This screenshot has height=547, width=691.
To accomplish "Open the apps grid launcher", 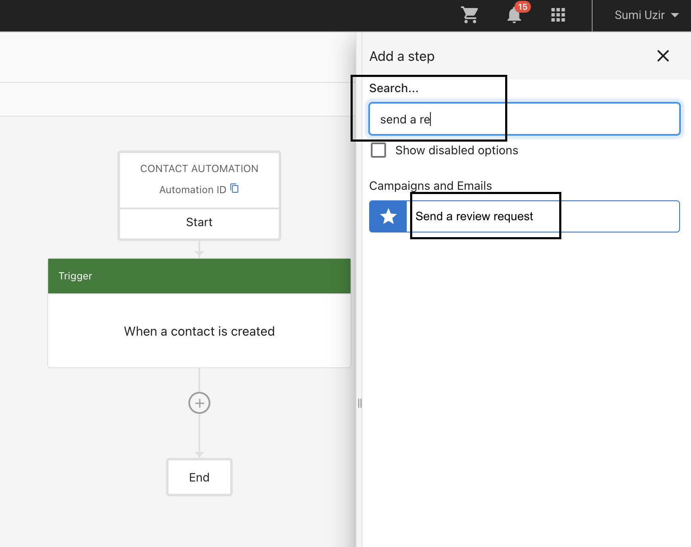I will 558,15.
